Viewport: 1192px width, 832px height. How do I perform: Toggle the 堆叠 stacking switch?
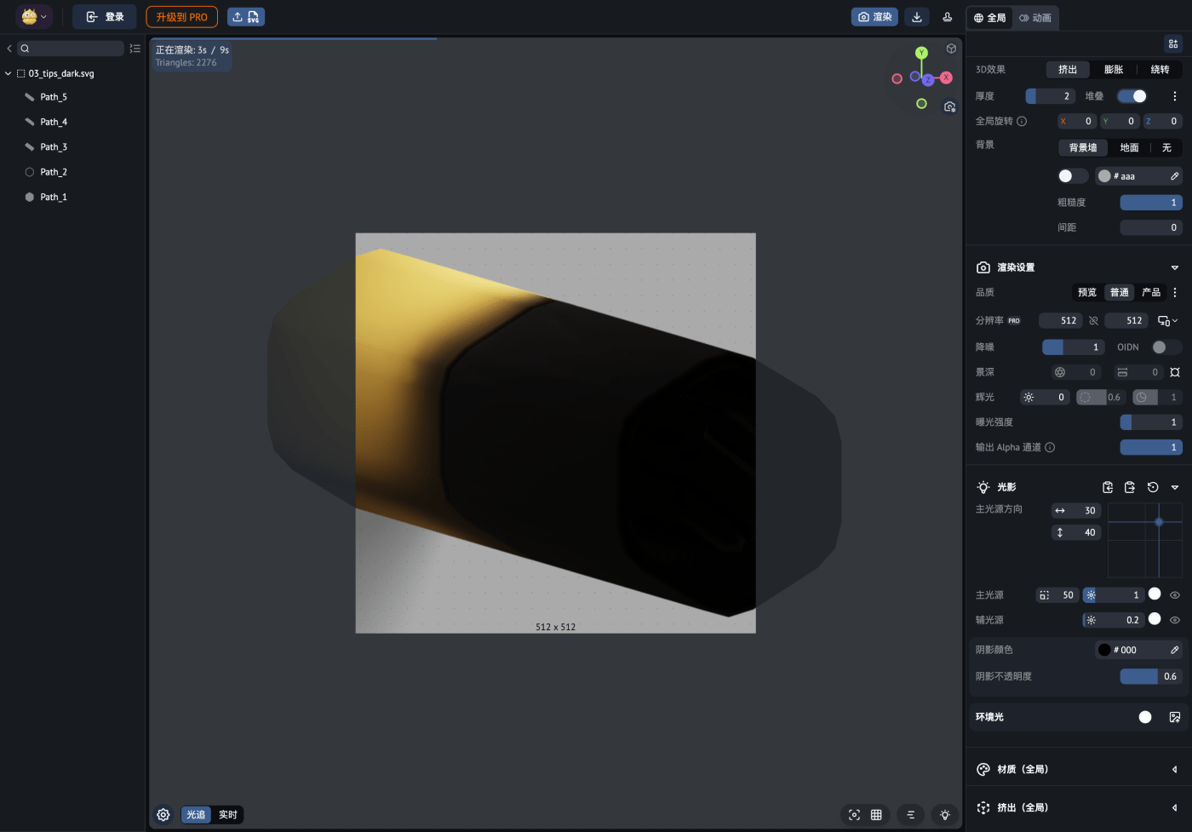1132,96
